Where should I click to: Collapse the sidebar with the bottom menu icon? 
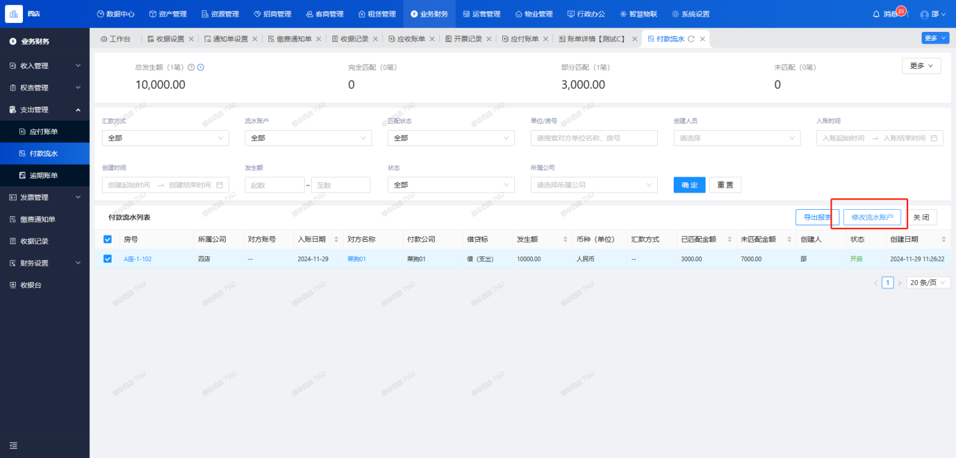13,445
